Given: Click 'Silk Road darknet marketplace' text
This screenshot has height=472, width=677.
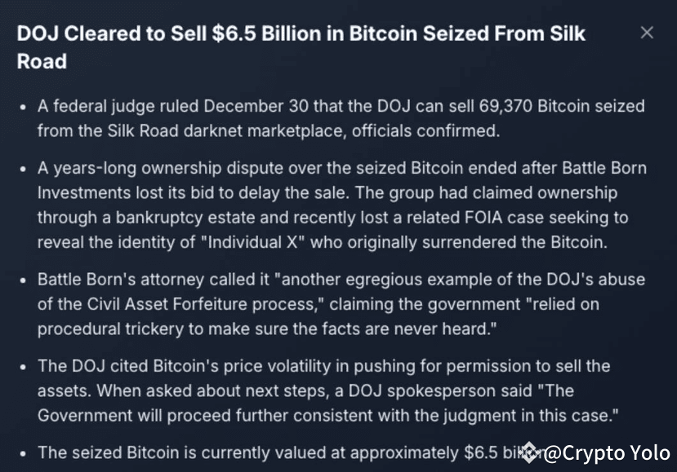Looking at the screenshot, I should coord(226,131).
